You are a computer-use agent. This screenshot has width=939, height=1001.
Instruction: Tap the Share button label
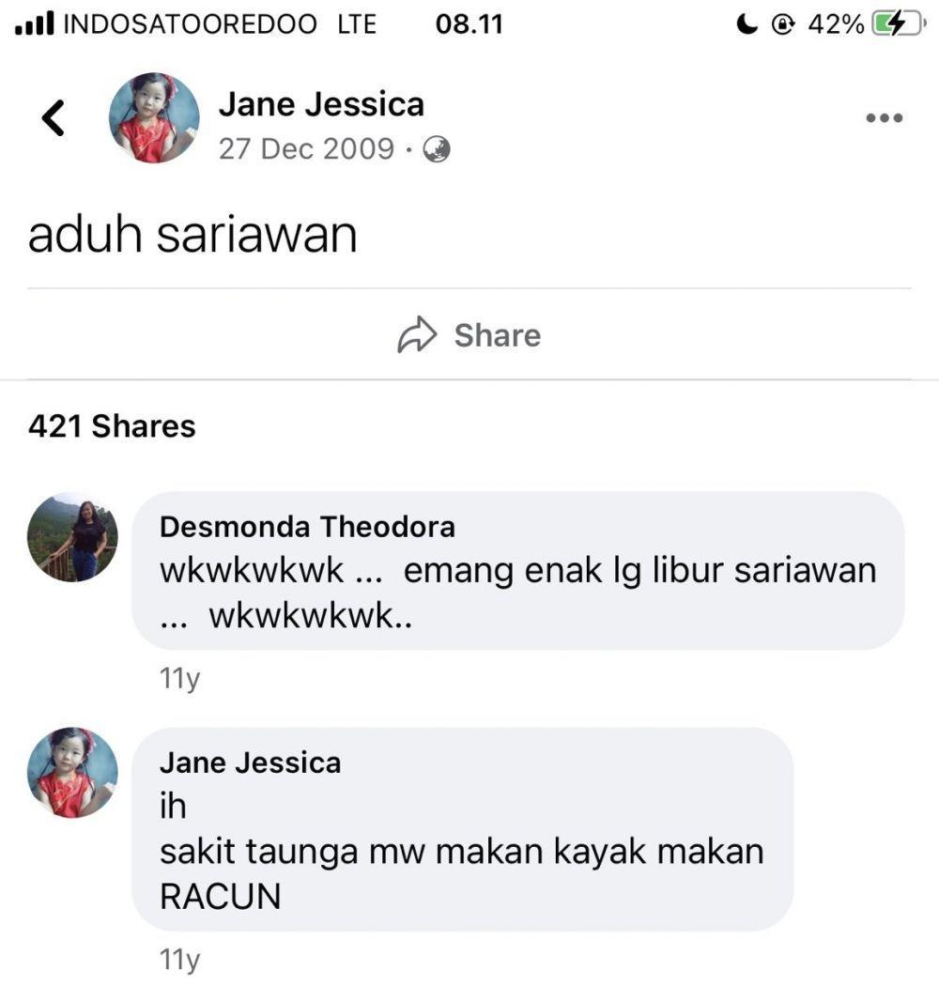tap(498, 335)
